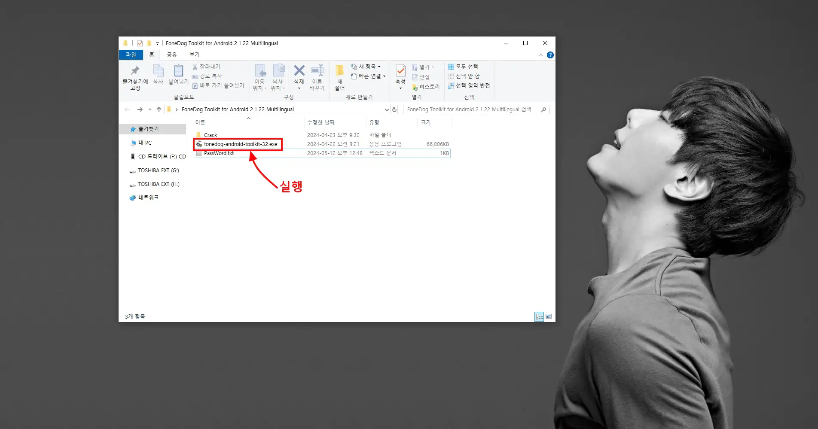818x429 pixels.
Task: Click the 삭제 (Delete) red X icon
Action: click(299, 71)
